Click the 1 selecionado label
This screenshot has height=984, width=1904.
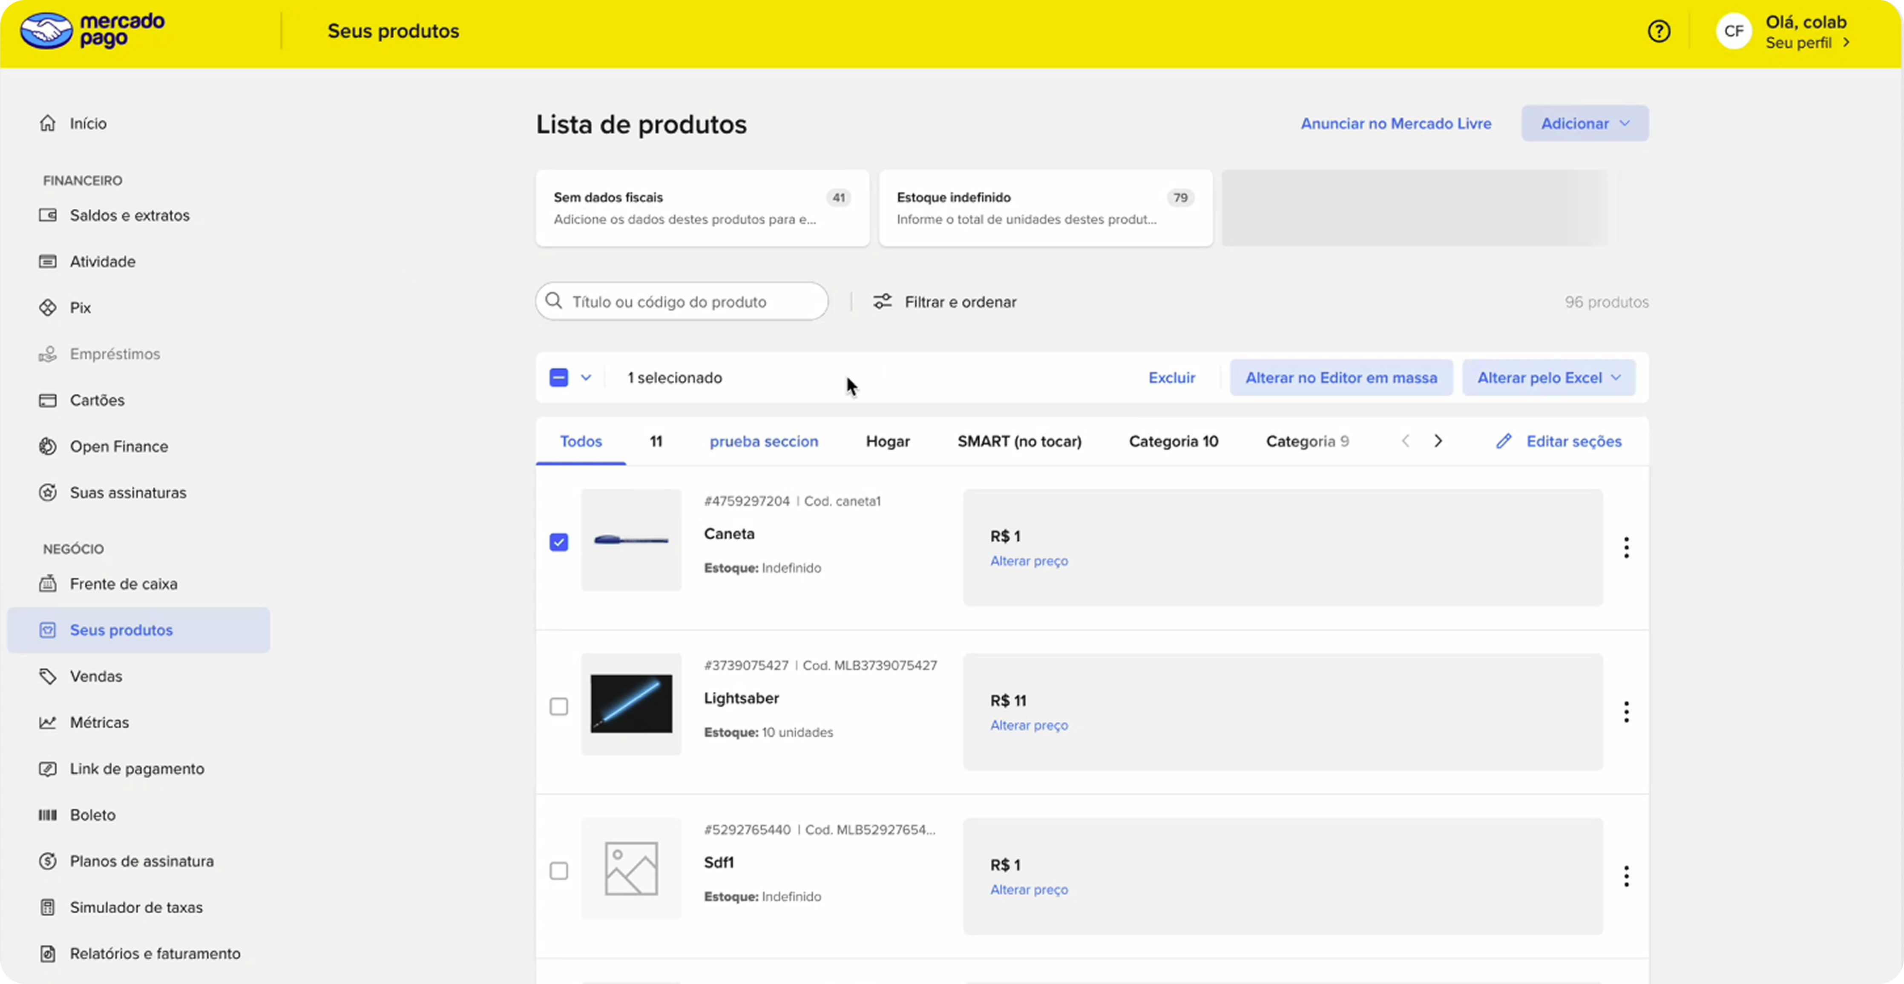(675, 378)
